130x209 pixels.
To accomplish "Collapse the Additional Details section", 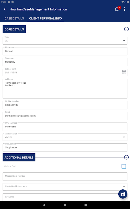I will coord(126,157).
